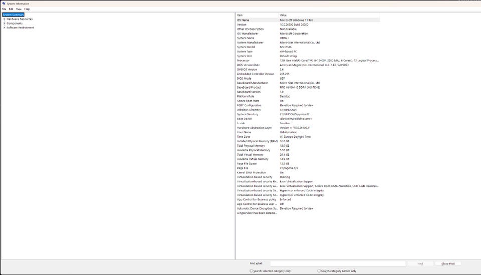Click the System Information title bar icon
This screenshot has height=275, width=481.
coord(4,4)
